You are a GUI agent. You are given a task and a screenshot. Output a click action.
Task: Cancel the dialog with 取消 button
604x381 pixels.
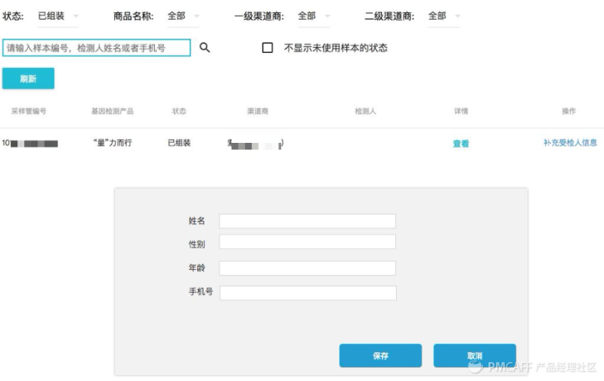475,355
